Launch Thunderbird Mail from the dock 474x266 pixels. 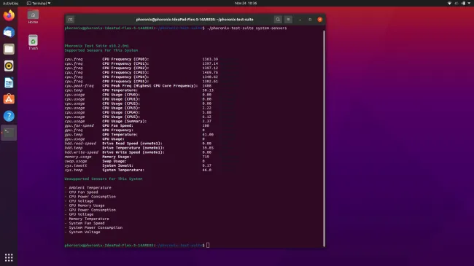(x=9, y=32)
